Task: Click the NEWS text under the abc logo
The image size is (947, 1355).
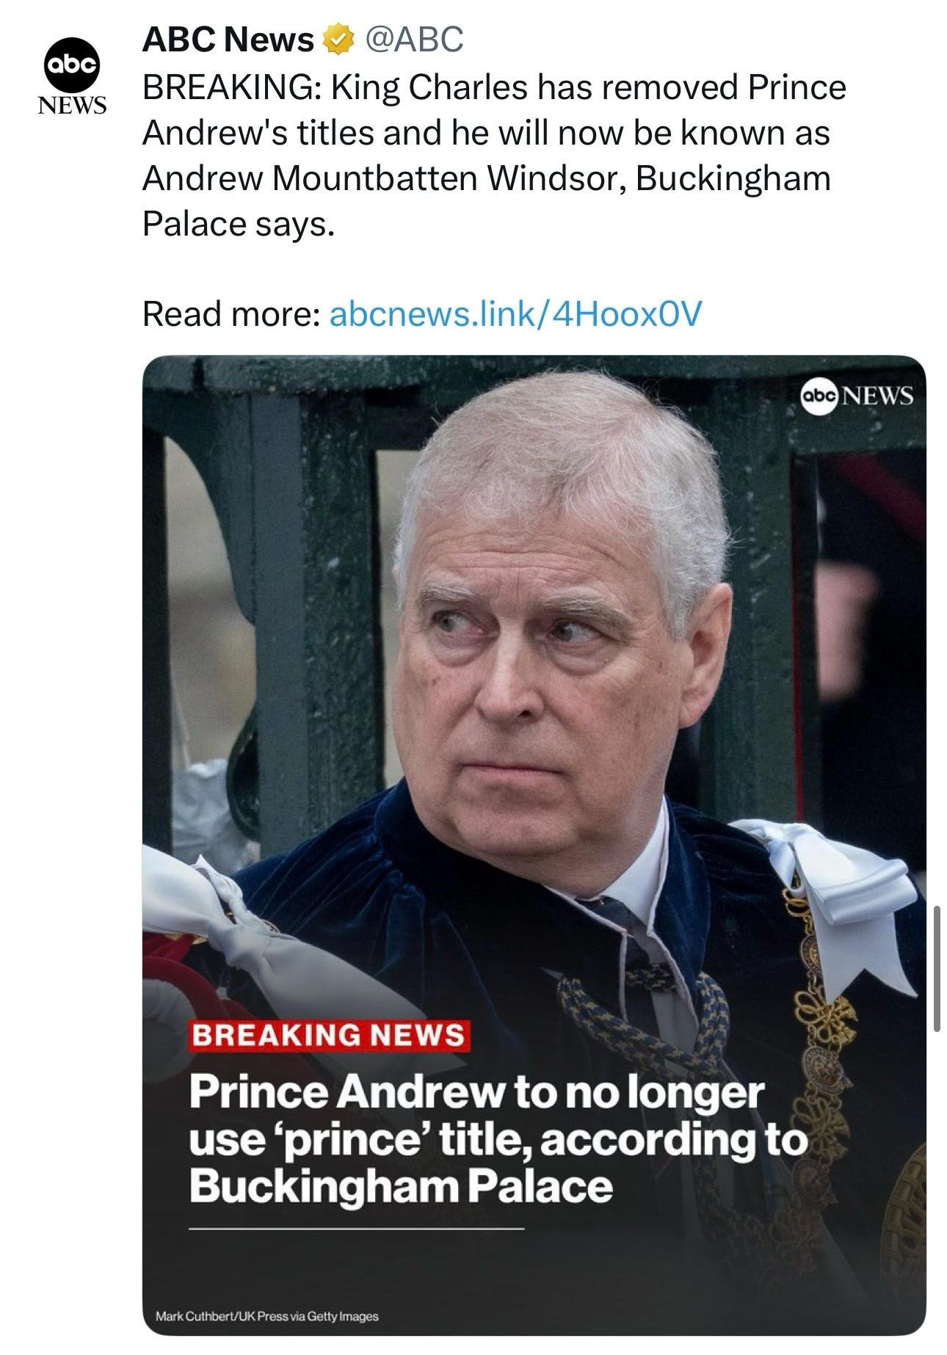Action: coord(72,106)
